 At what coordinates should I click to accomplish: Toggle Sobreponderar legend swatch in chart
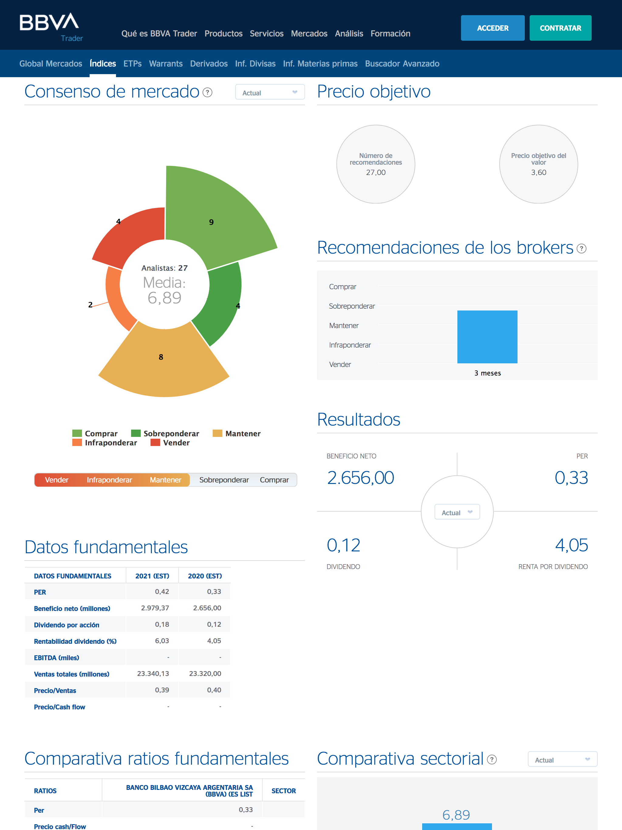tap(136, 434)
